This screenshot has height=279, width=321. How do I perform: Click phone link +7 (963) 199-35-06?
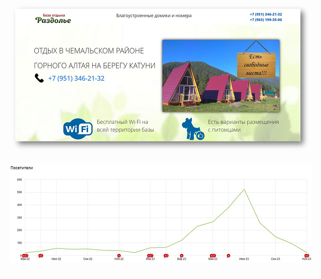[x=266, y=20]
